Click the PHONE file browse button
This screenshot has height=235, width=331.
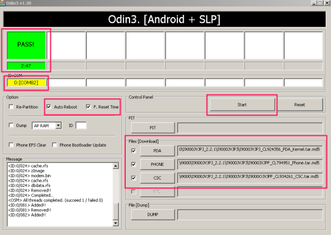[158, 164]
